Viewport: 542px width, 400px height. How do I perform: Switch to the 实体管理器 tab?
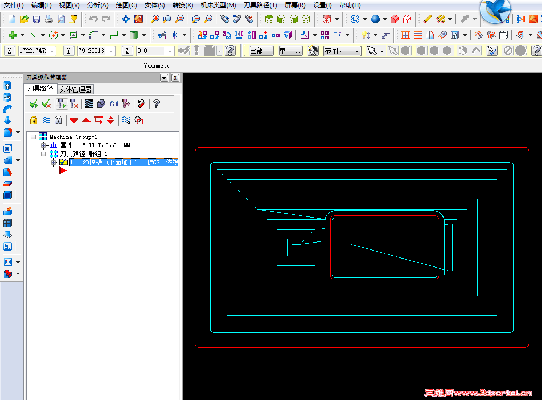[x=76, y=89]
